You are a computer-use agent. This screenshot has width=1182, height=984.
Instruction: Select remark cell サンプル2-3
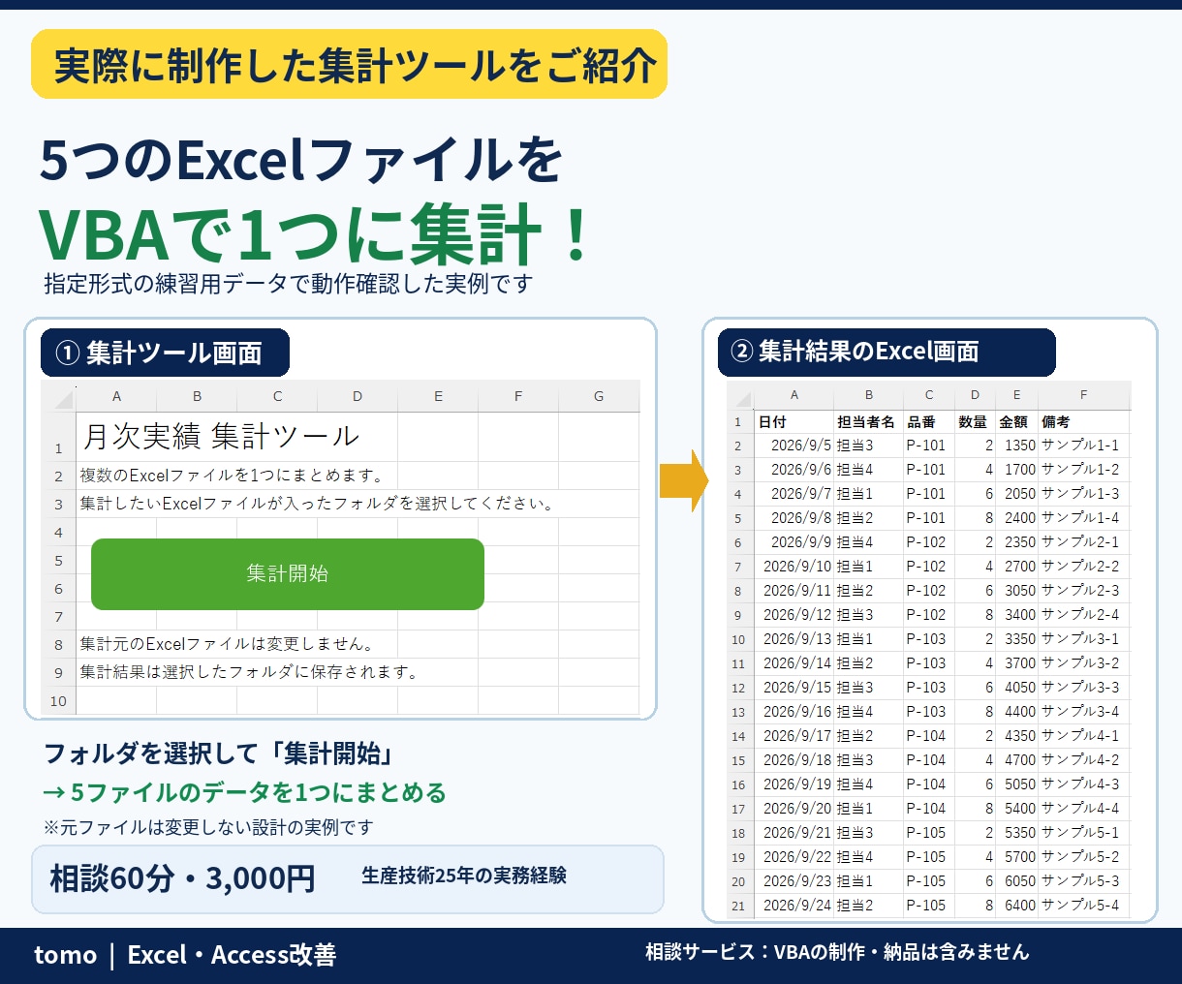click(x=1083, y=591)
